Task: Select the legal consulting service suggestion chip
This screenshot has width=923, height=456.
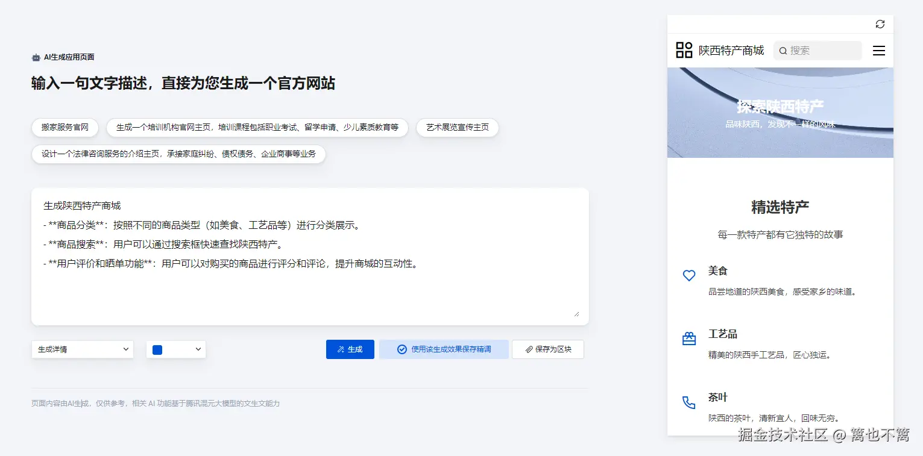Action: point(178,154)
